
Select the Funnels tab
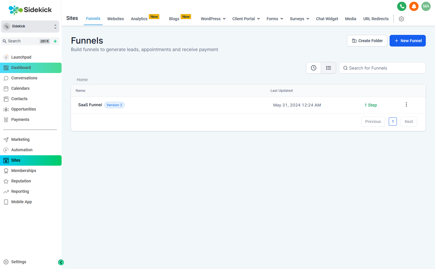(x=93, y=18)
